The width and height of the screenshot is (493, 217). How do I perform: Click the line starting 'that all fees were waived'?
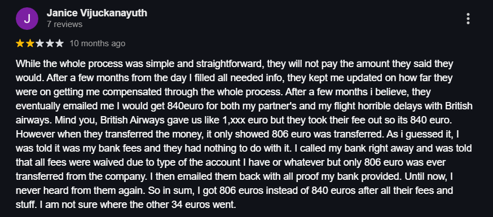point(231,163)
